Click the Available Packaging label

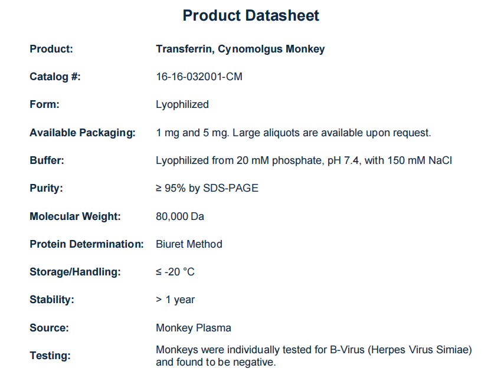click(x=83, y=133)
